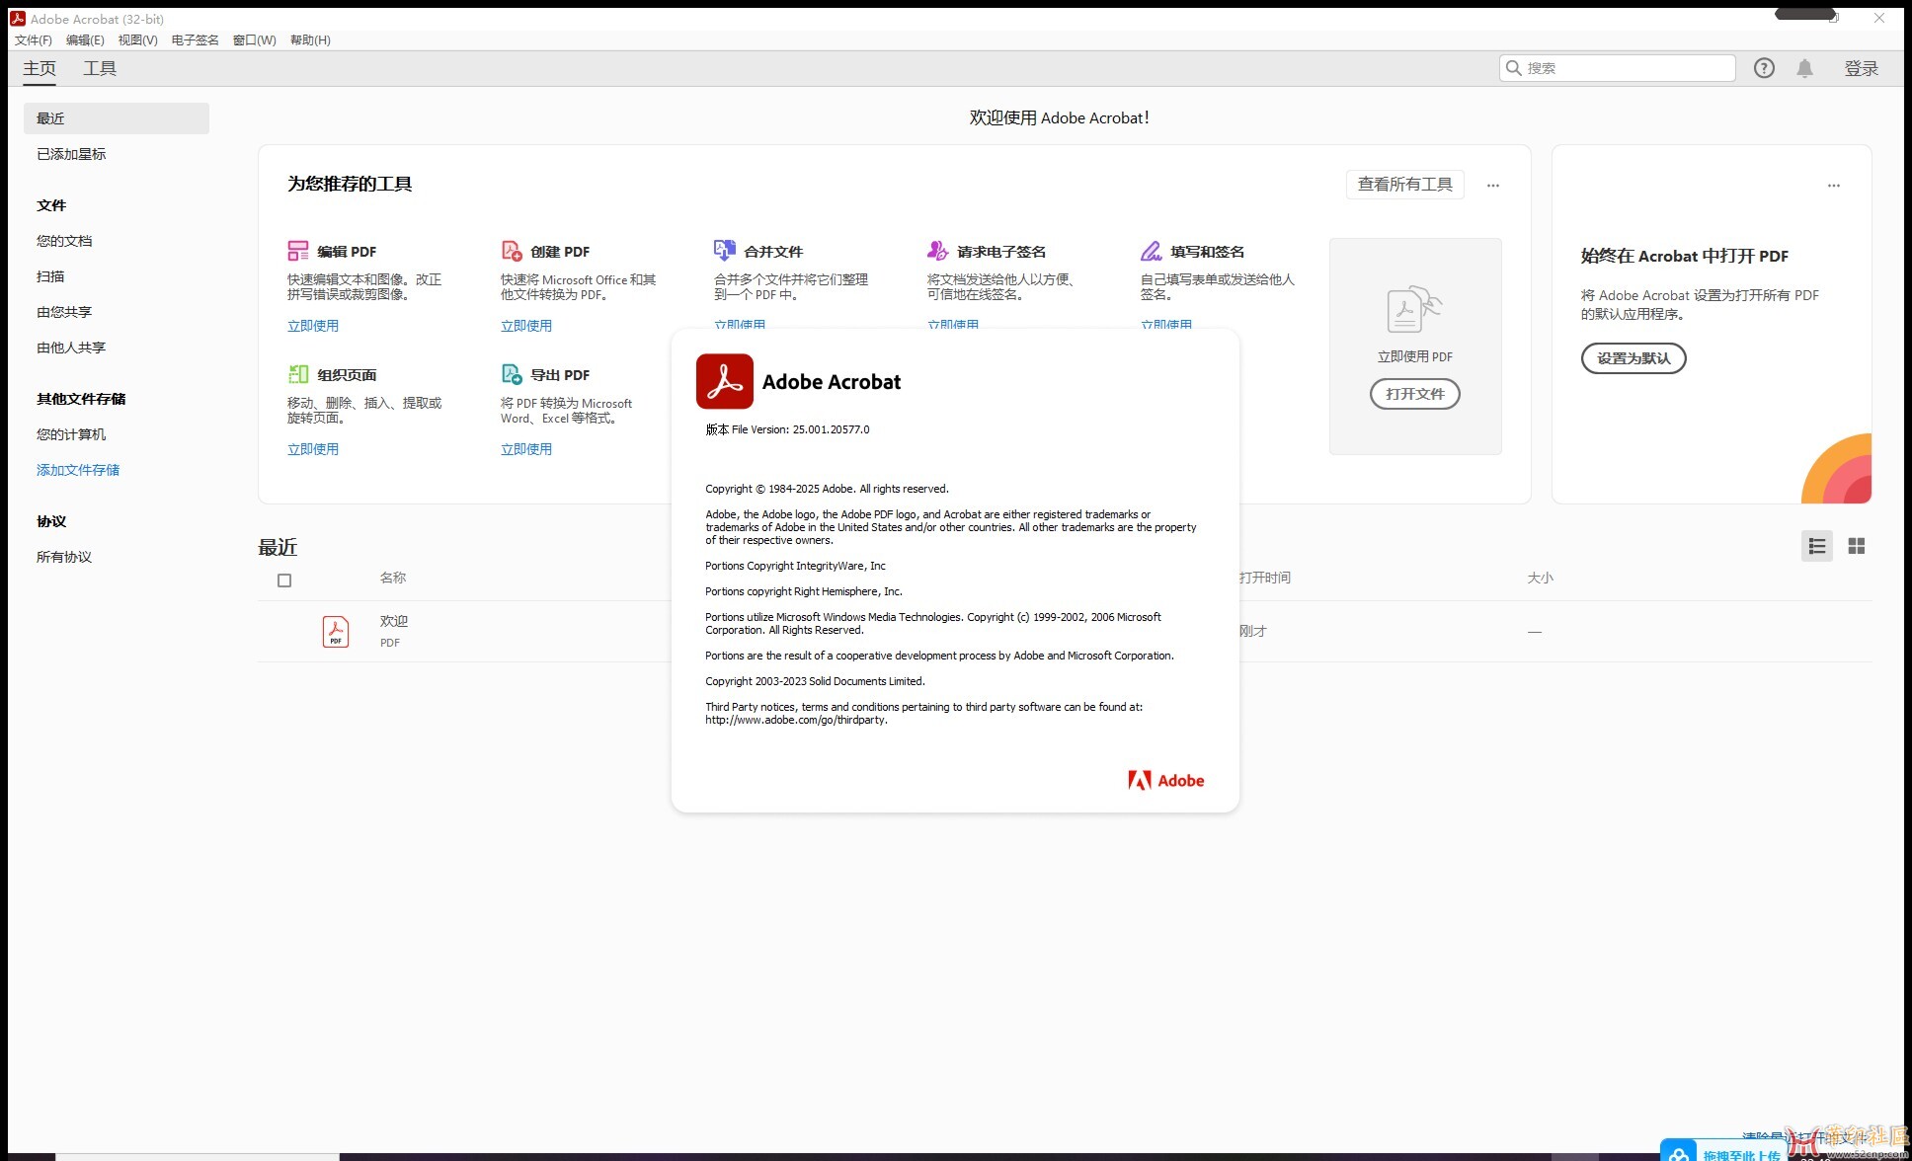Viewport: 1912px width, 1161px height.
Task: Open the notifications bell icon
Action: pyautogui.click(x=1804, y=68)
